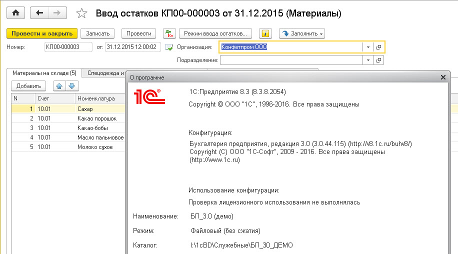Open Режим ввода остатков... button

(x=215, y=33)
